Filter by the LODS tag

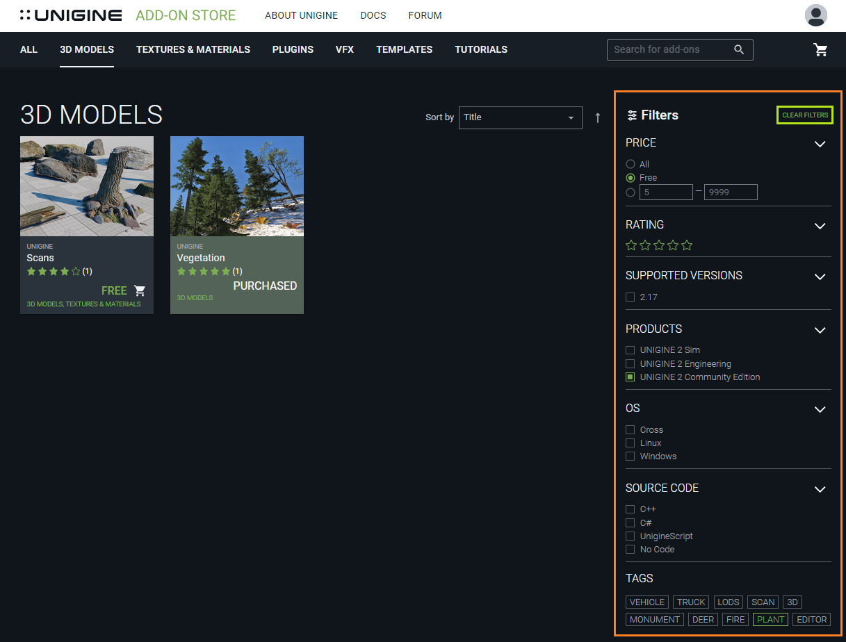click(x=729, y=602)
